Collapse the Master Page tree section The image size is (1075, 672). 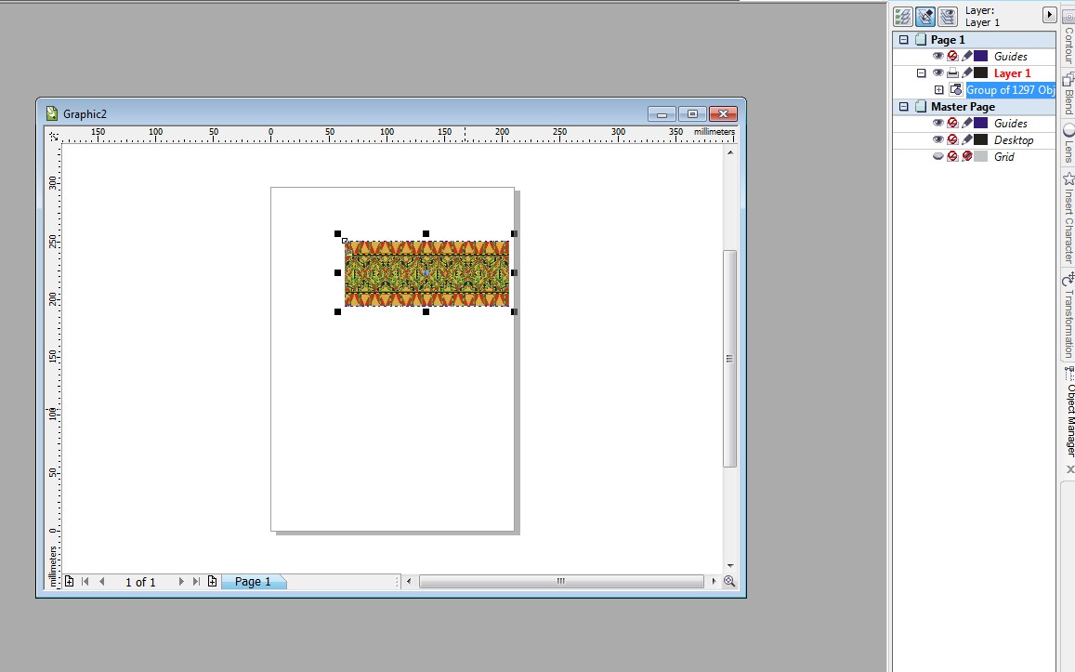tap(904, 107)
